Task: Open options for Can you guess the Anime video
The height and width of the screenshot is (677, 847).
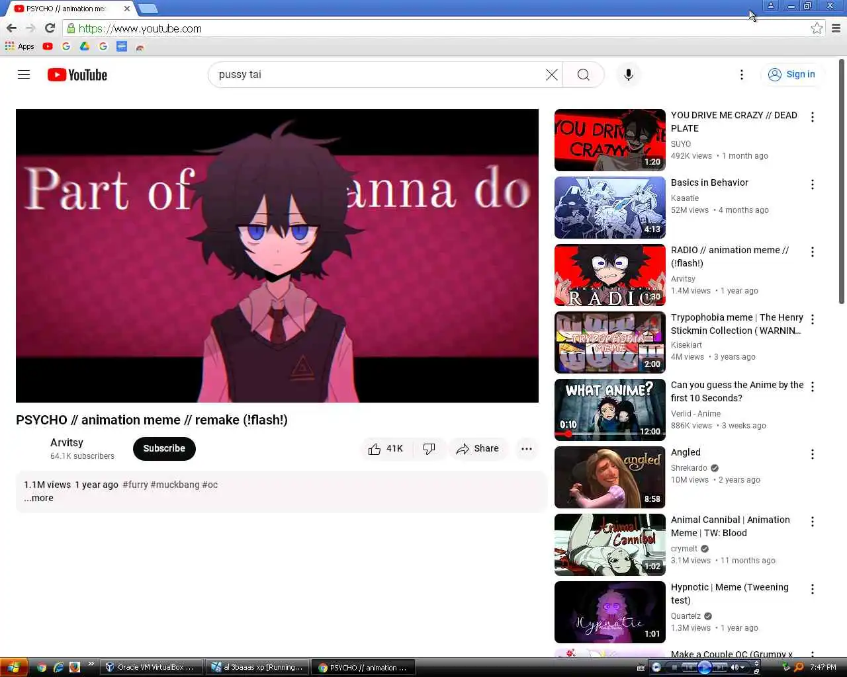Action: (813, 387)
